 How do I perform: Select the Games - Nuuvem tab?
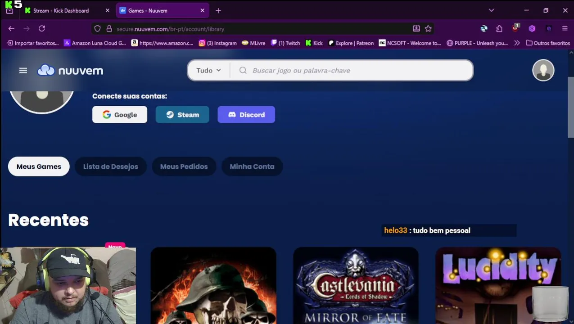162,10
